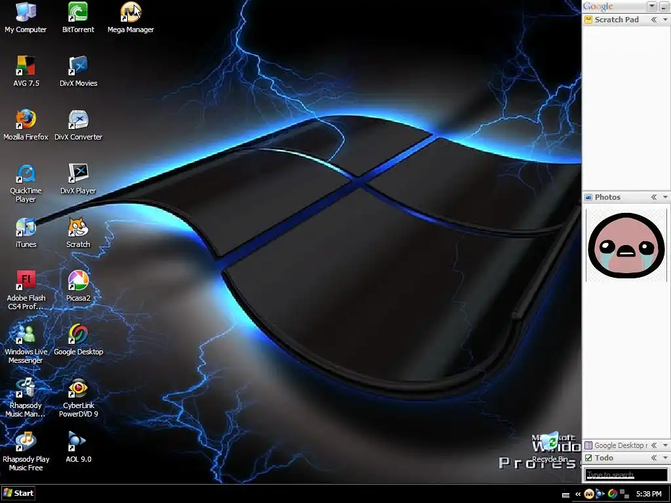Viewport: 671px width, 503px height.
Task: Click Google Desktop swirl tray icon
Action: pyautogui.click(x=613, y=494)
